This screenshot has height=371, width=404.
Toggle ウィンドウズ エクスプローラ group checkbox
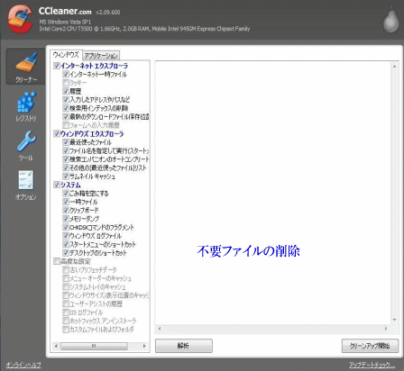pos(56,133)
